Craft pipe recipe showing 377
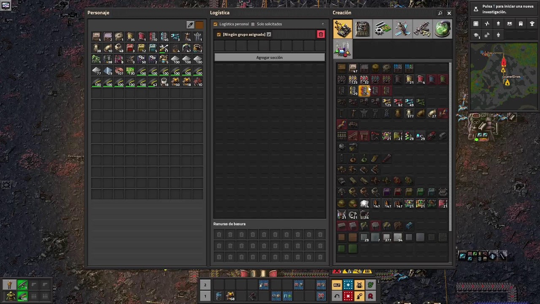This screenshot has width=540, height=304. (x=410, y=113)
